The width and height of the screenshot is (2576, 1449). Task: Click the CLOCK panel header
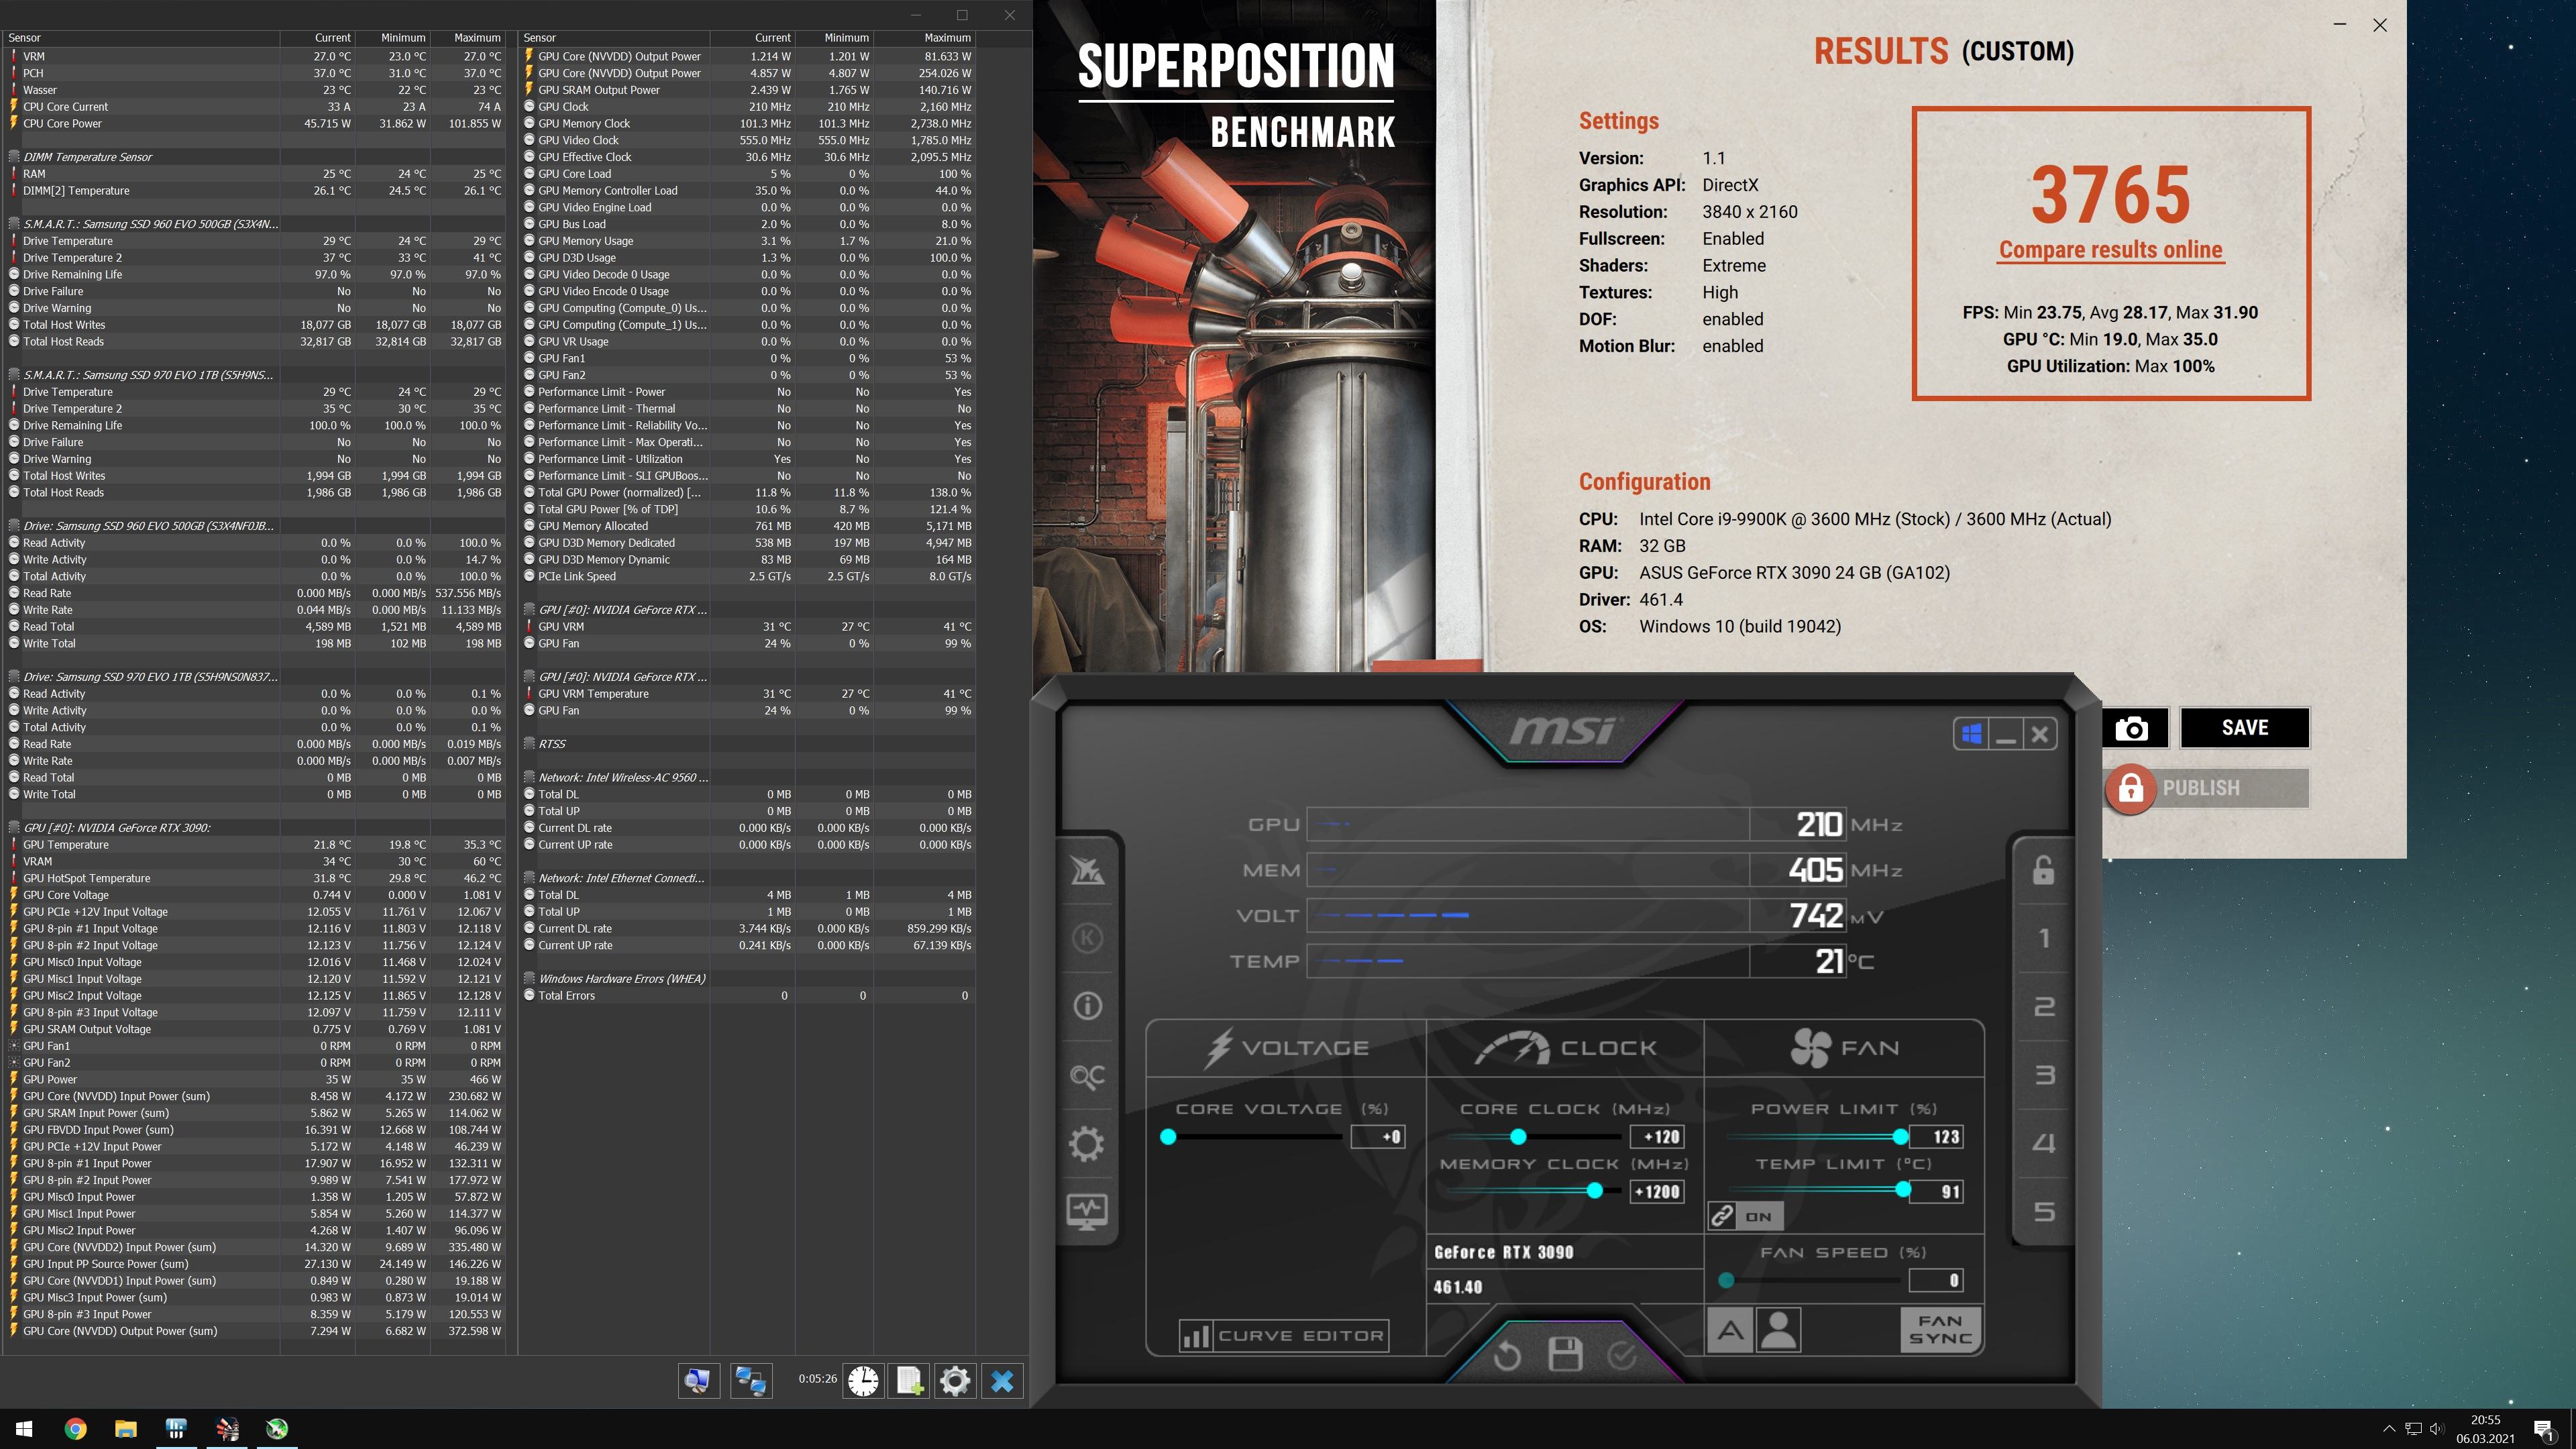[x=1565, y=1048]
